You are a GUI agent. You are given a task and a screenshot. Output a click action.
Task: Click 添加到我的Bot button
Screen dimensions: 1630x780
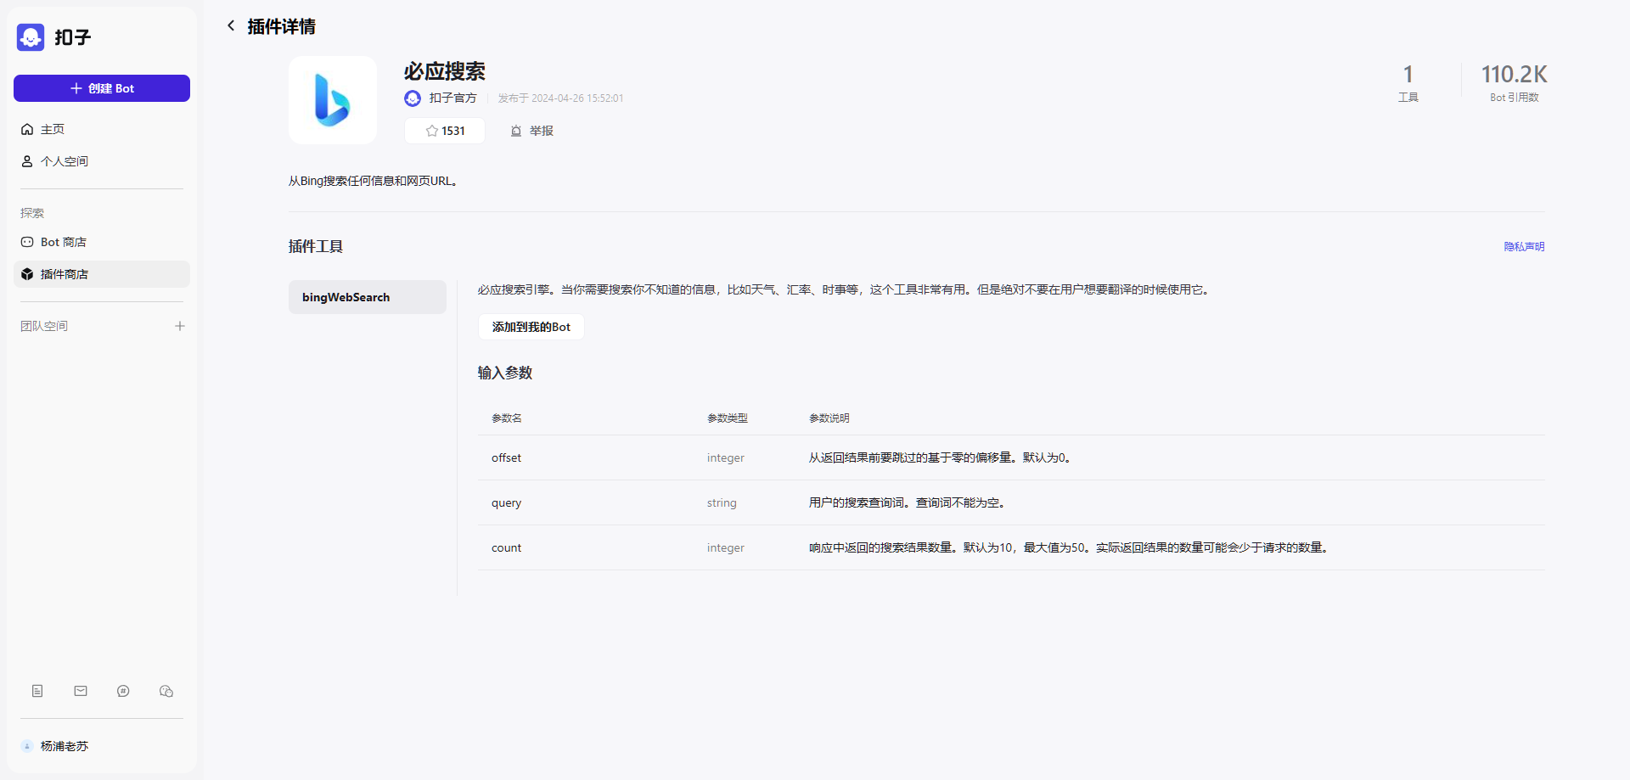pyautogui.click(x=531, y=327)
